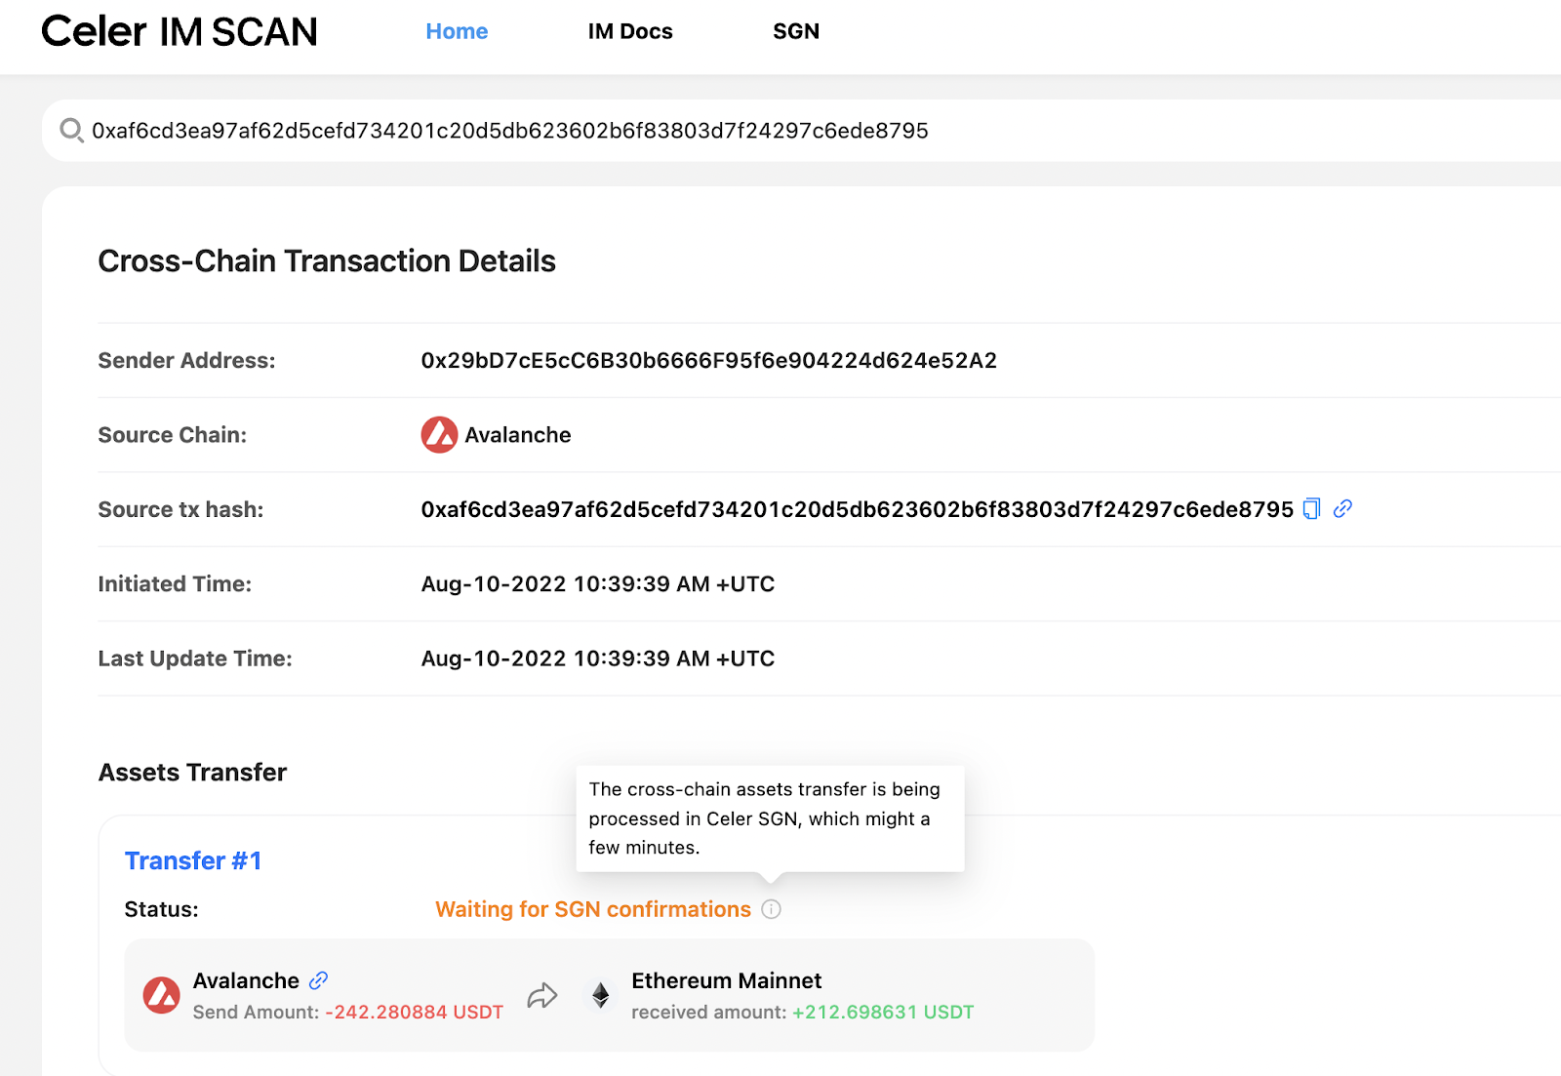Click the share arrow between chains
The image size is (1561, 1076).
(x=542, y=995)
